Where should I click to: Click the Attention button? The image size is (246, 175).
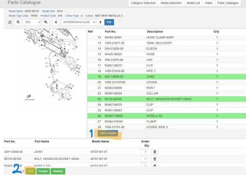coord(58,171)
